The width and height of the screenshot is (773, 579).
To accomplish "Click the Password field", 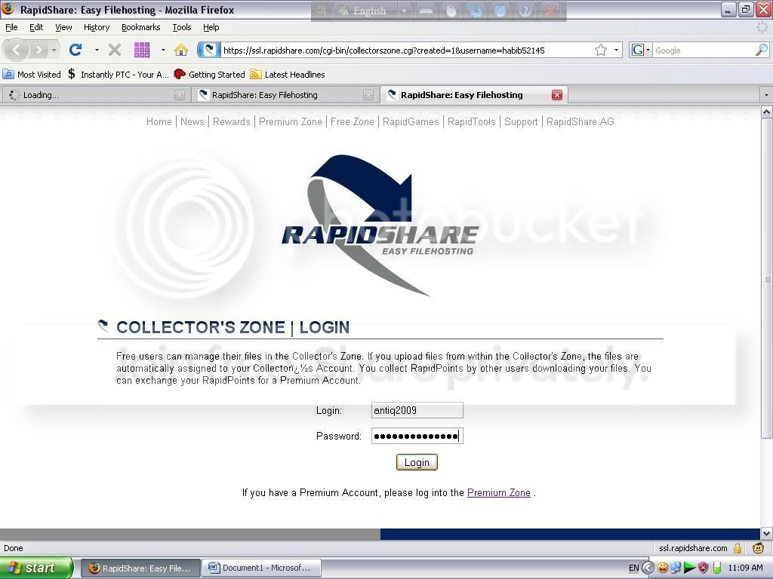I will [417, 436].
